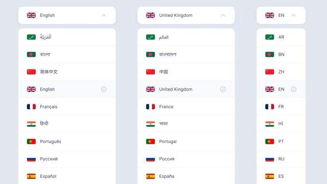327x184 pixels.
Task: Collapse the EN compact dropdown chevron
Action: click(x=293, y=15)
